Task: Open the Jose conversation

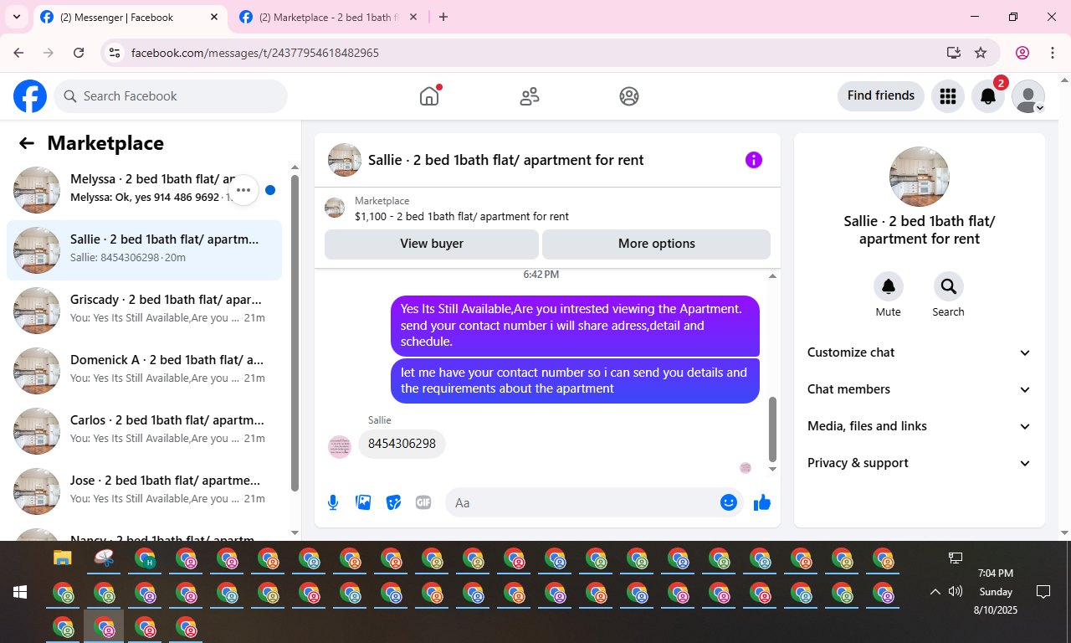Action: point(144,491)
